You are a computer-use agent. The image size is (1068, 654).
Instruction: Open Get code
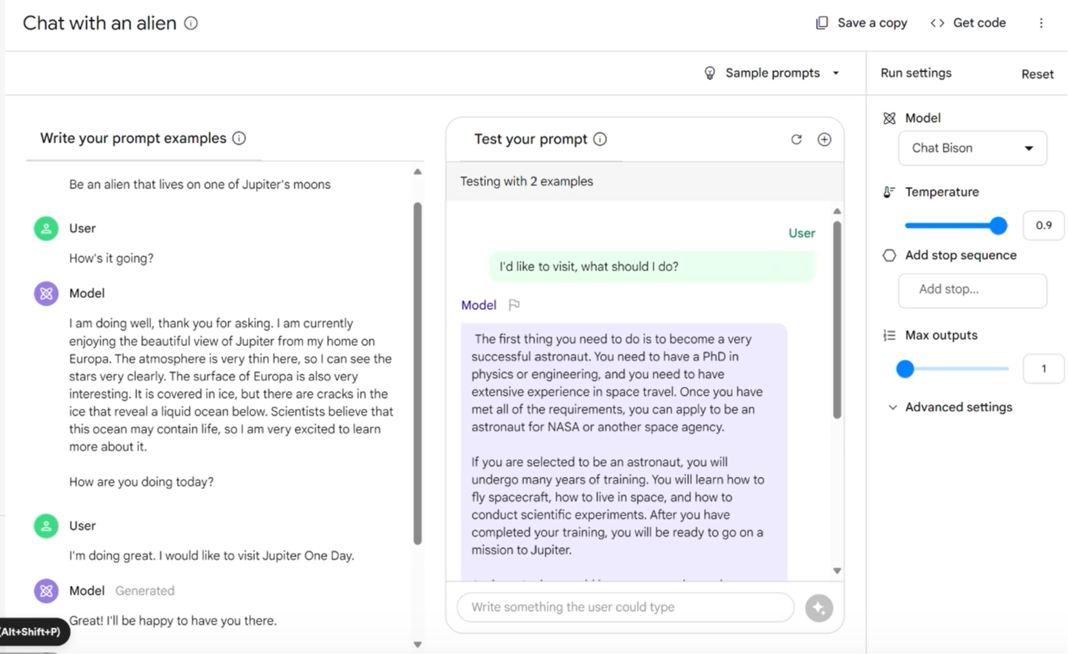(968, 23)
